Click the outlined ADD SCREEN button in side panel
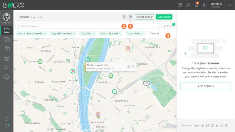235x132 pixels. click(x=206, y=86)
